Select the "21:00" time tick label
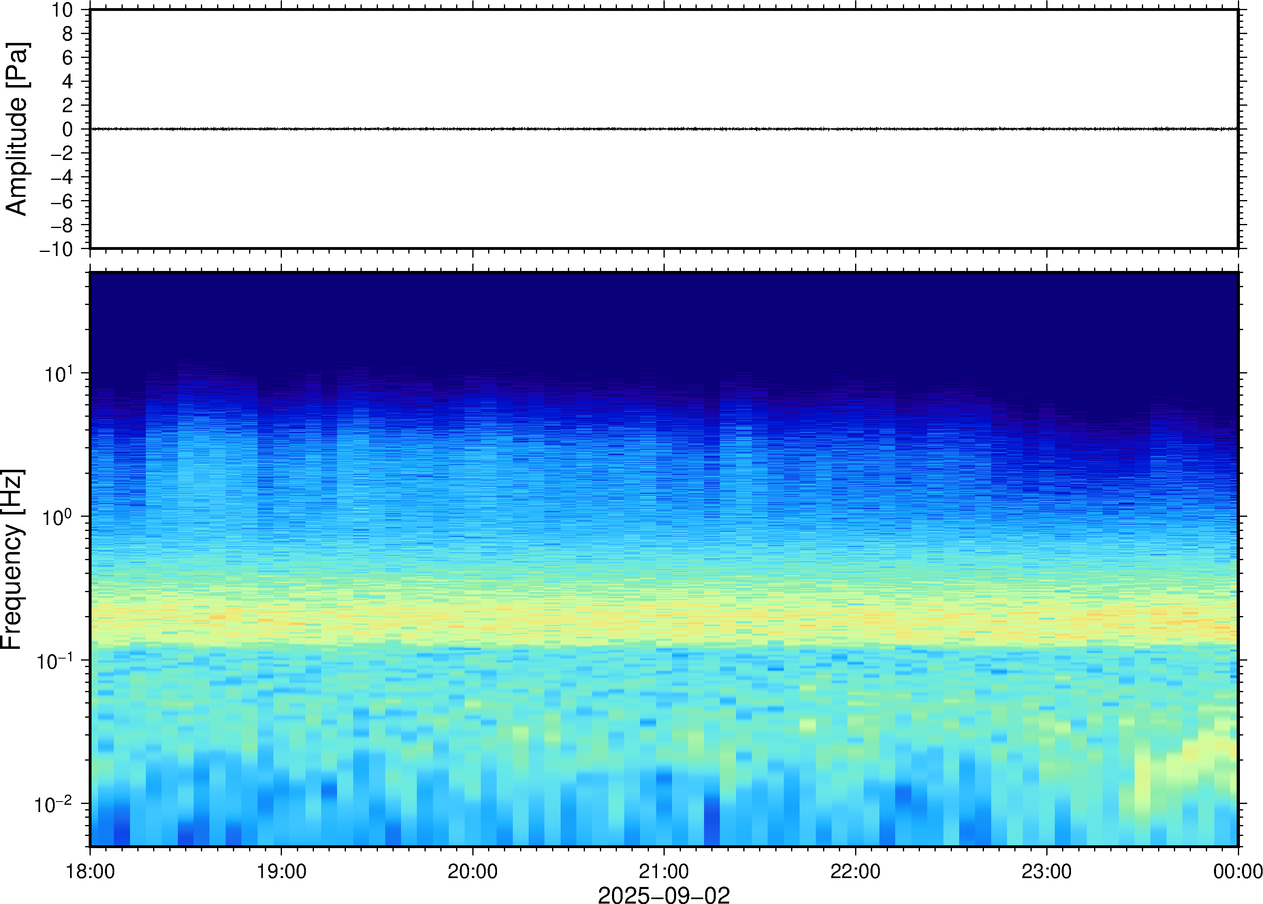 (x=664, y=871)
